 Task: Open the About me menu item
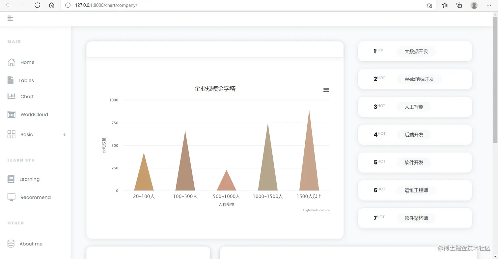coord(31,244)
